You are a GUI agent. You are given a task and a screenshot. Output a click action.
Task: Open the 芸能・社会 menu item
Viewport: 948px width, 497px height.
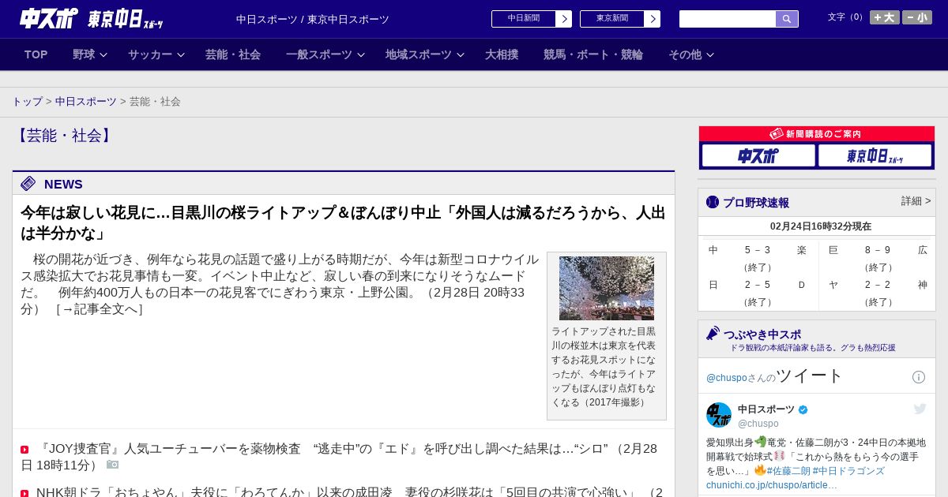[233, 54]
